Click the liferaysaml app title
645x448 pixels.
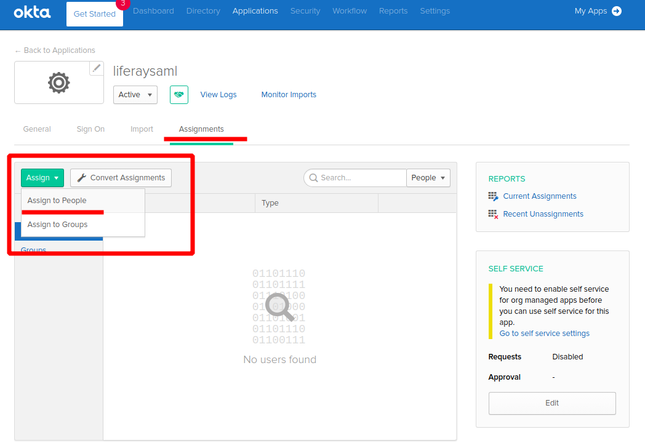coord(145,71)
